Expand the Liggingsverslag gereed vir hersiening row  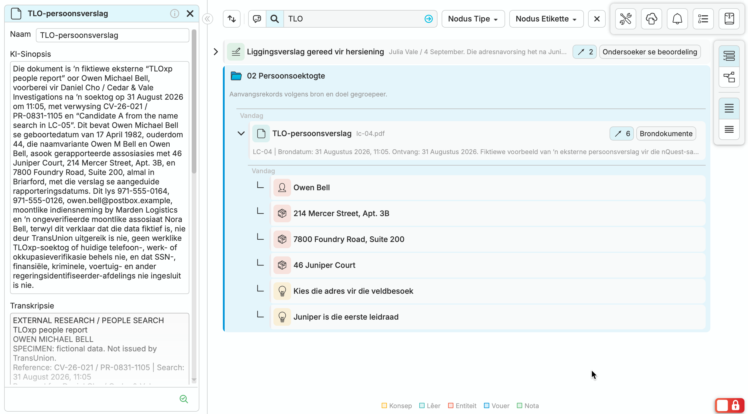(216, 52)
